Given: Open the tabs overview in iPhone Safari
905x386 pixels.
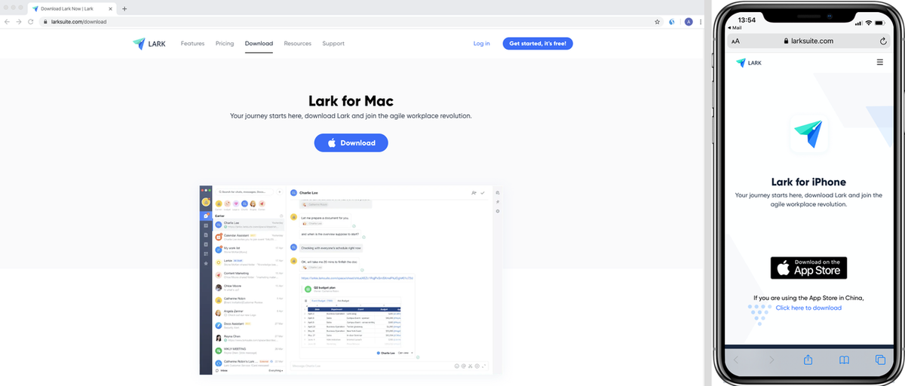Looking at the screenshot, I should pyautogui.click(x=880, y=360).
